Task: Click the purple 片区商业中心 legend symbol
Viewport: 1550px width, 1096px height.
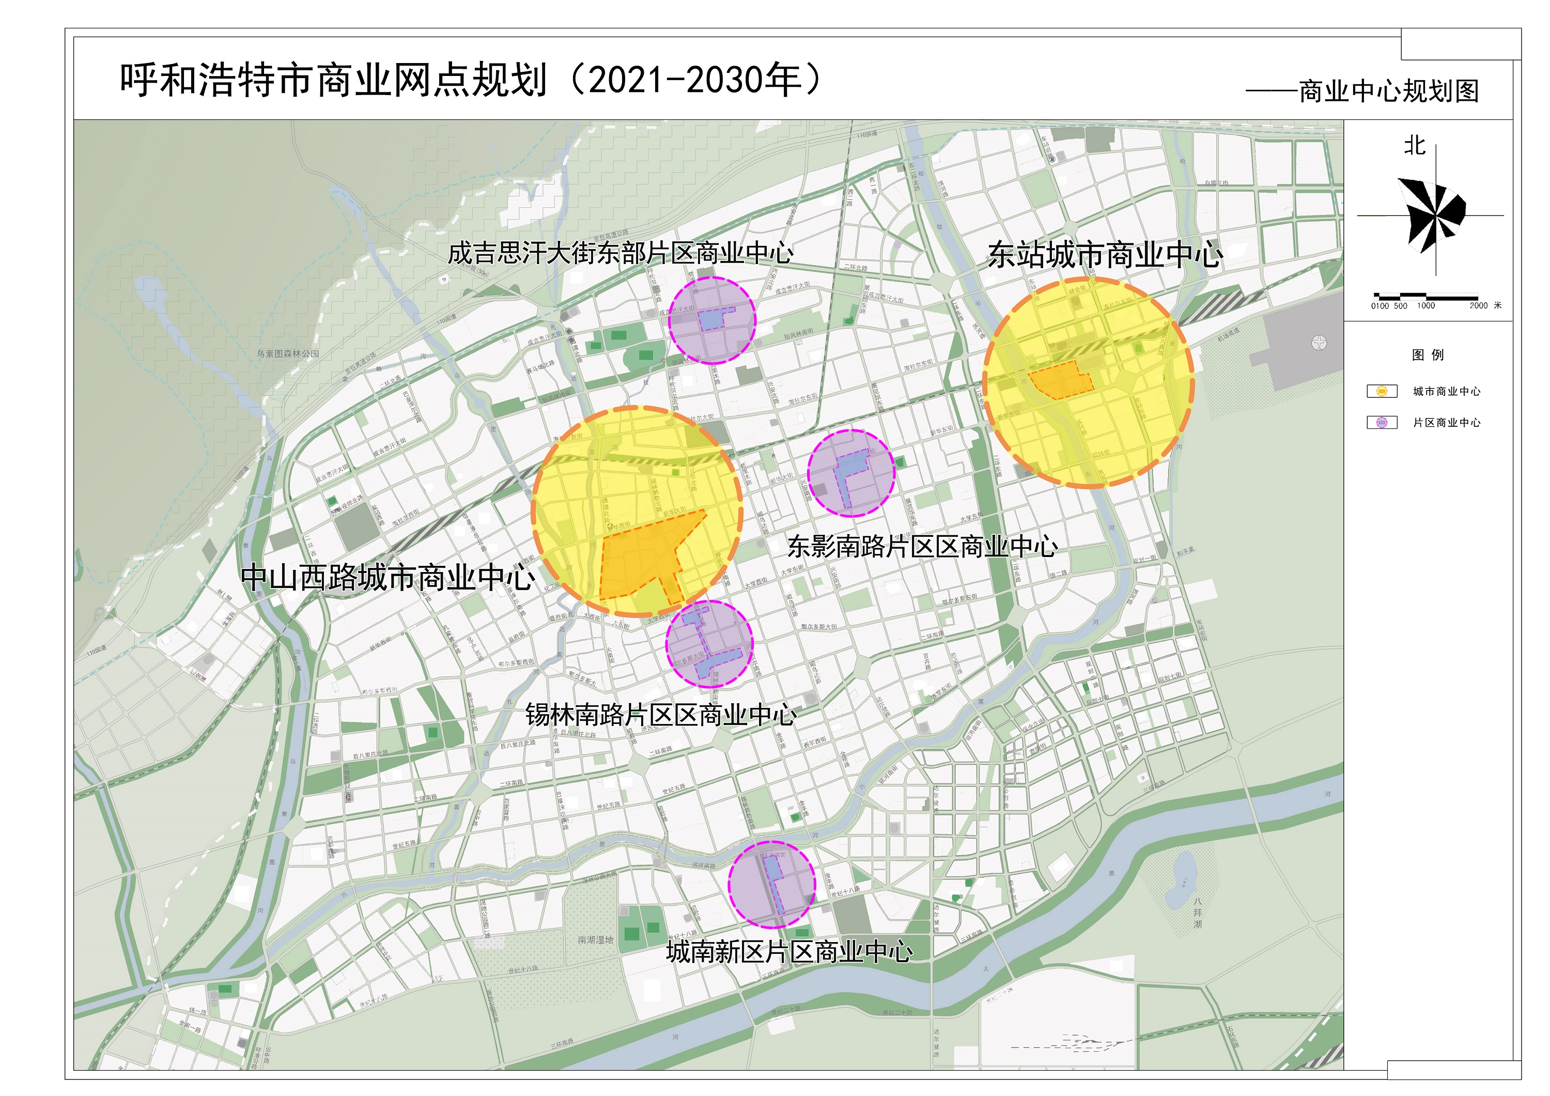Action: click(x=1382, y=422)
